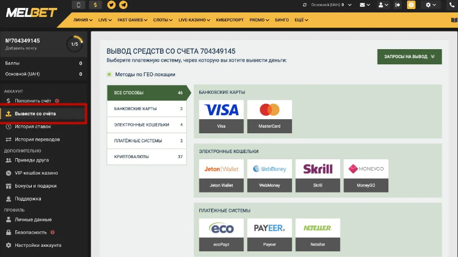This screenshot has width=458, height=257.
Task: Select the MasterCard payment option
Action: coord(269,116)
